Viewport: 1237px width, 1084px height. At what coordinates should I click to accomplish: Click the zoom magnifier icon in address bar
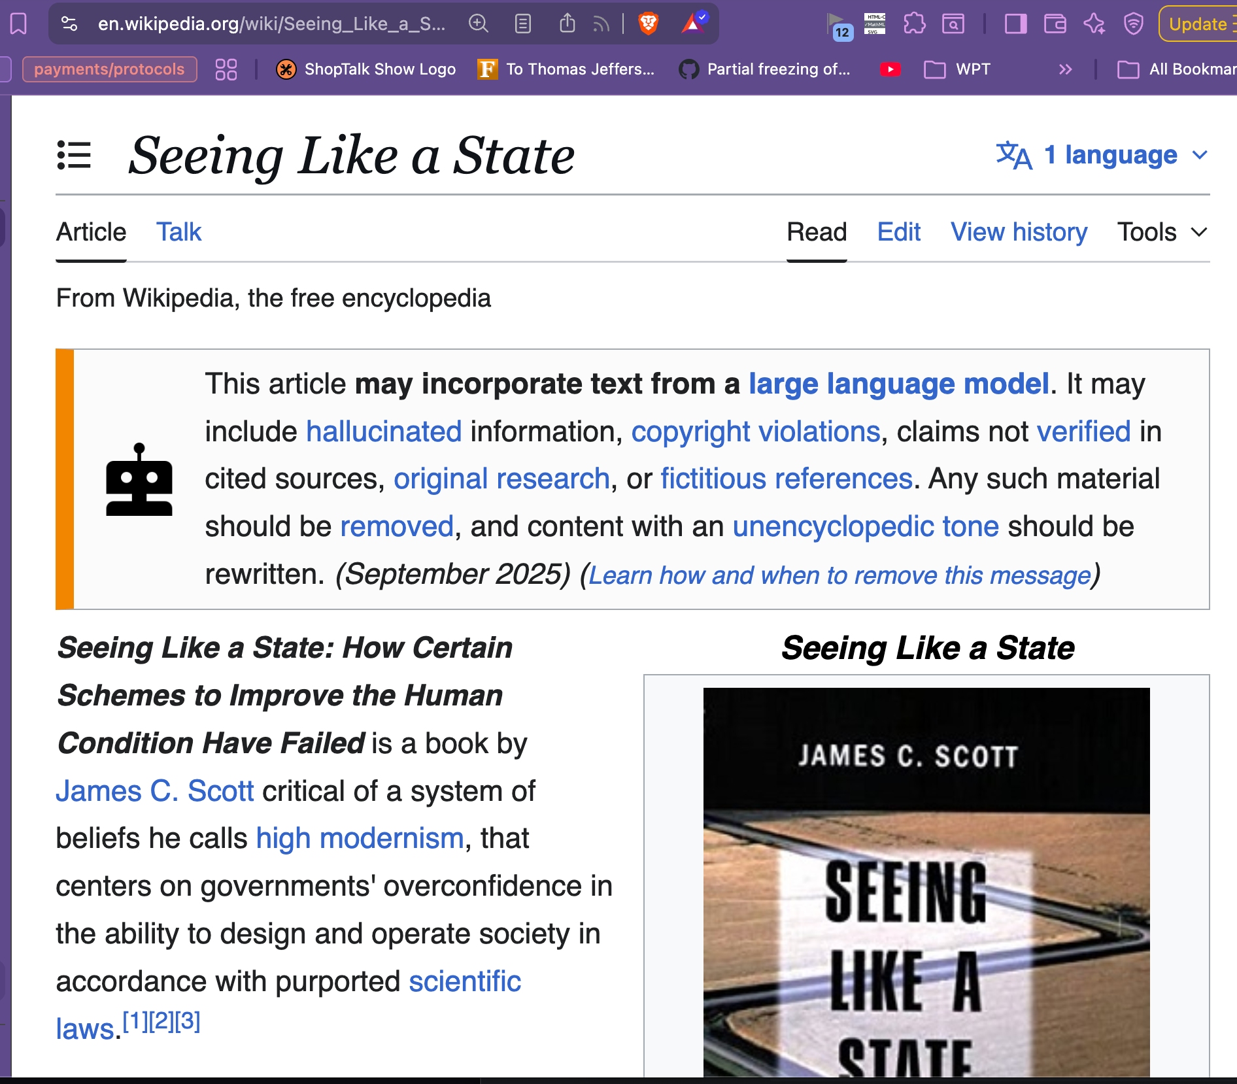pyautogui.click(x=479, y=24)
